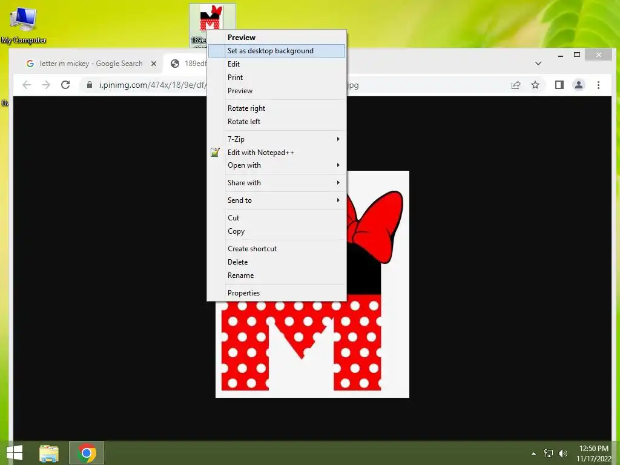The height and width of the screenshot is (465, 620).
Task: Rotate the image right
Action: (x=276, y=108)
